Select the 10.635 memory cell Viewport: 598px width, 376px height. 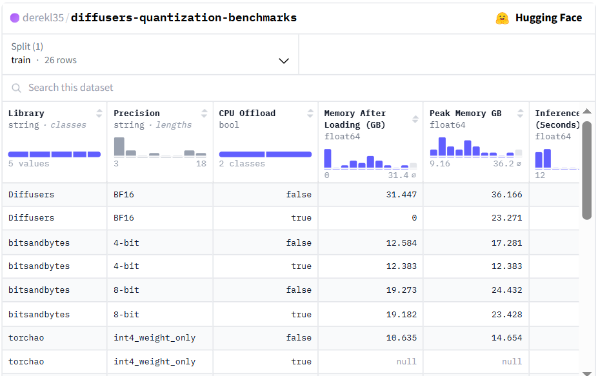click(371, 338)
